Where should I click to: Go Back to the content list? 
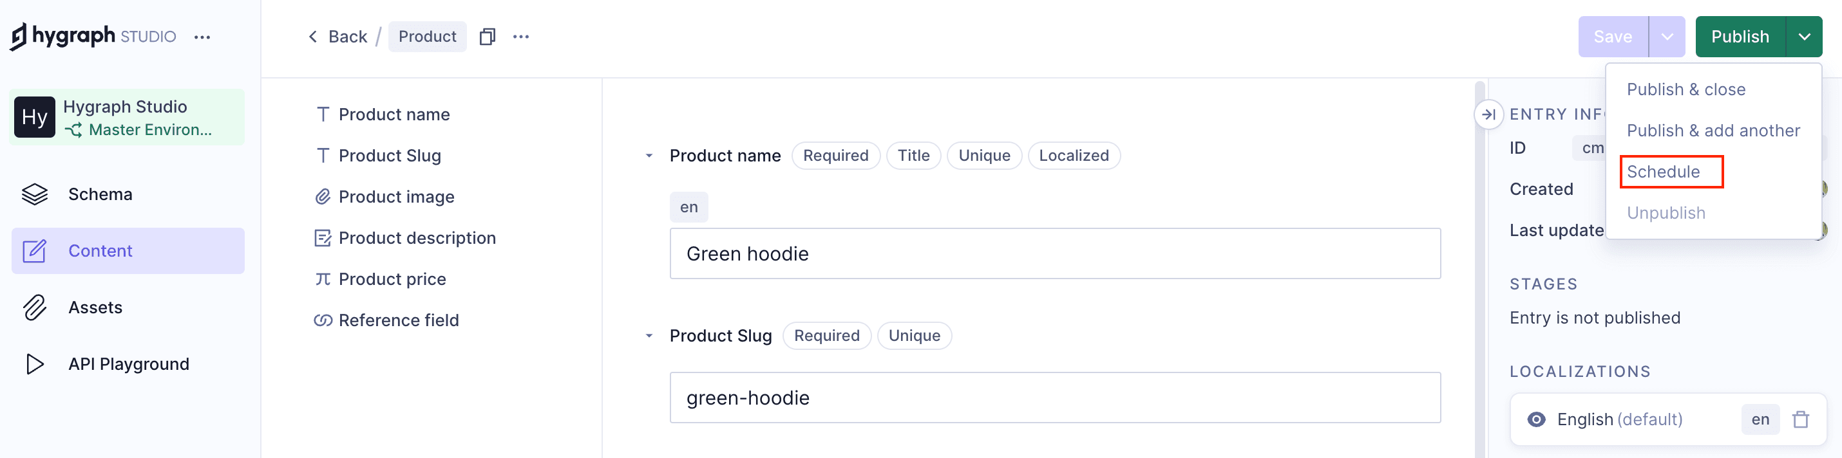pos(337,37)
